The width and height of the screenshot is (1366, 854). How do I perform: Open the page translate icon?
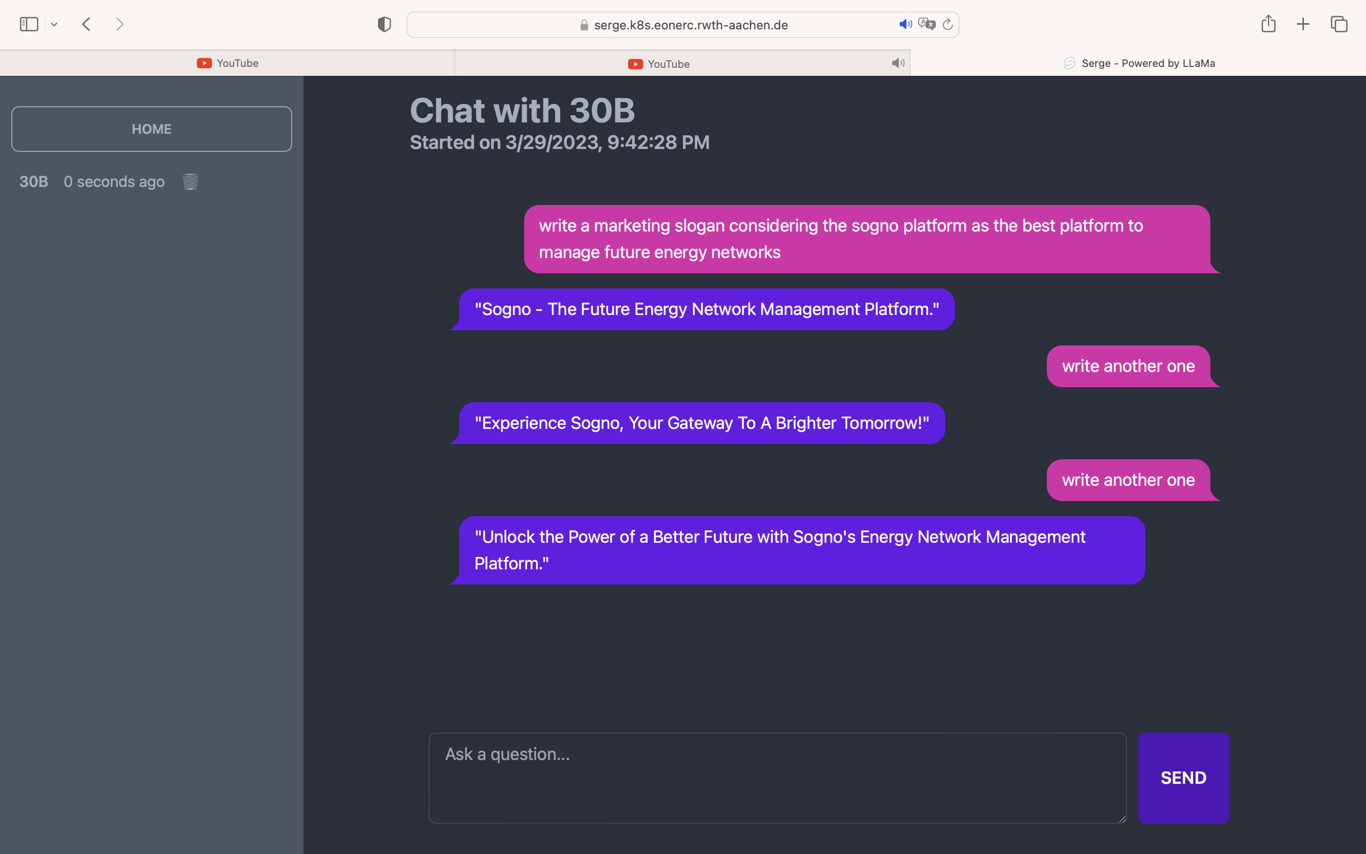click(x=926, y=24)
